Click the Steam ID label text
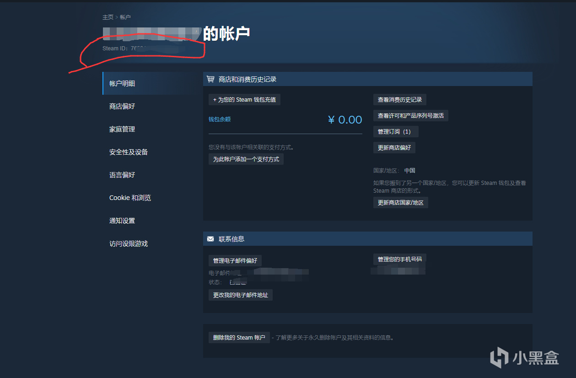Screen dimensions: 576x378 pyautogui.click(x=115, y=48)
